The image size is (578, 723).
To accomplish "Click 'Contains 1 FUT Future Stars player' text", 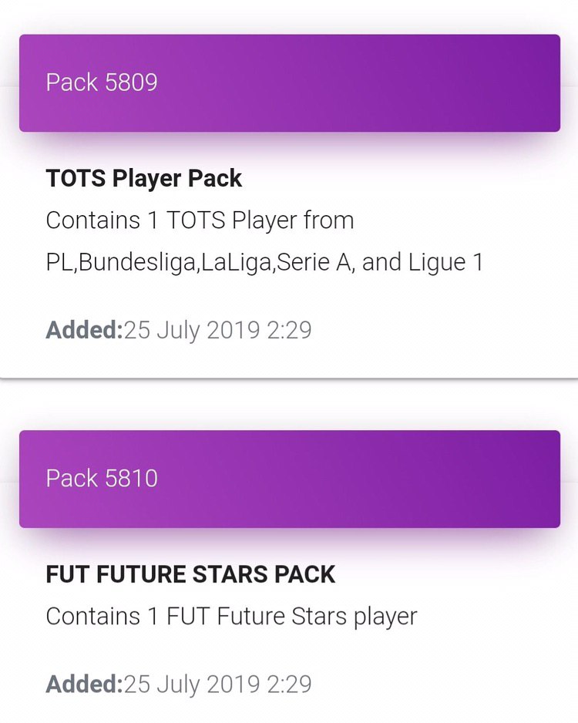I will point(231,616).
